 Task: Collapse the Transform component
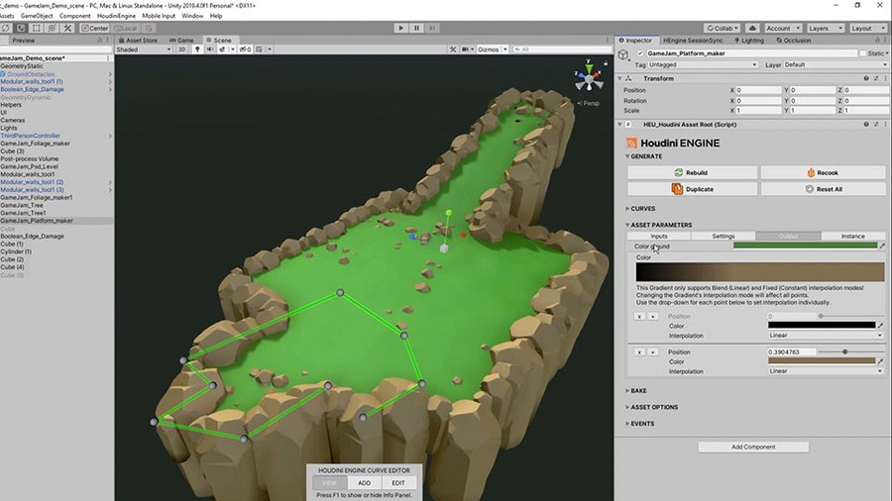620,78
